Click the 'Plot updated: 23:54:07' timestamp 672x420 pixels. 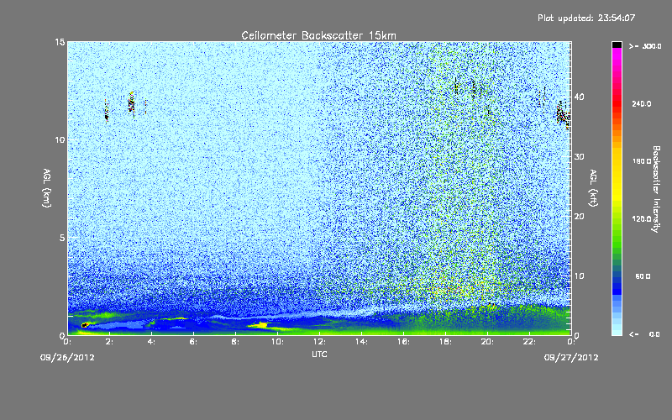(x=586, y=18)
